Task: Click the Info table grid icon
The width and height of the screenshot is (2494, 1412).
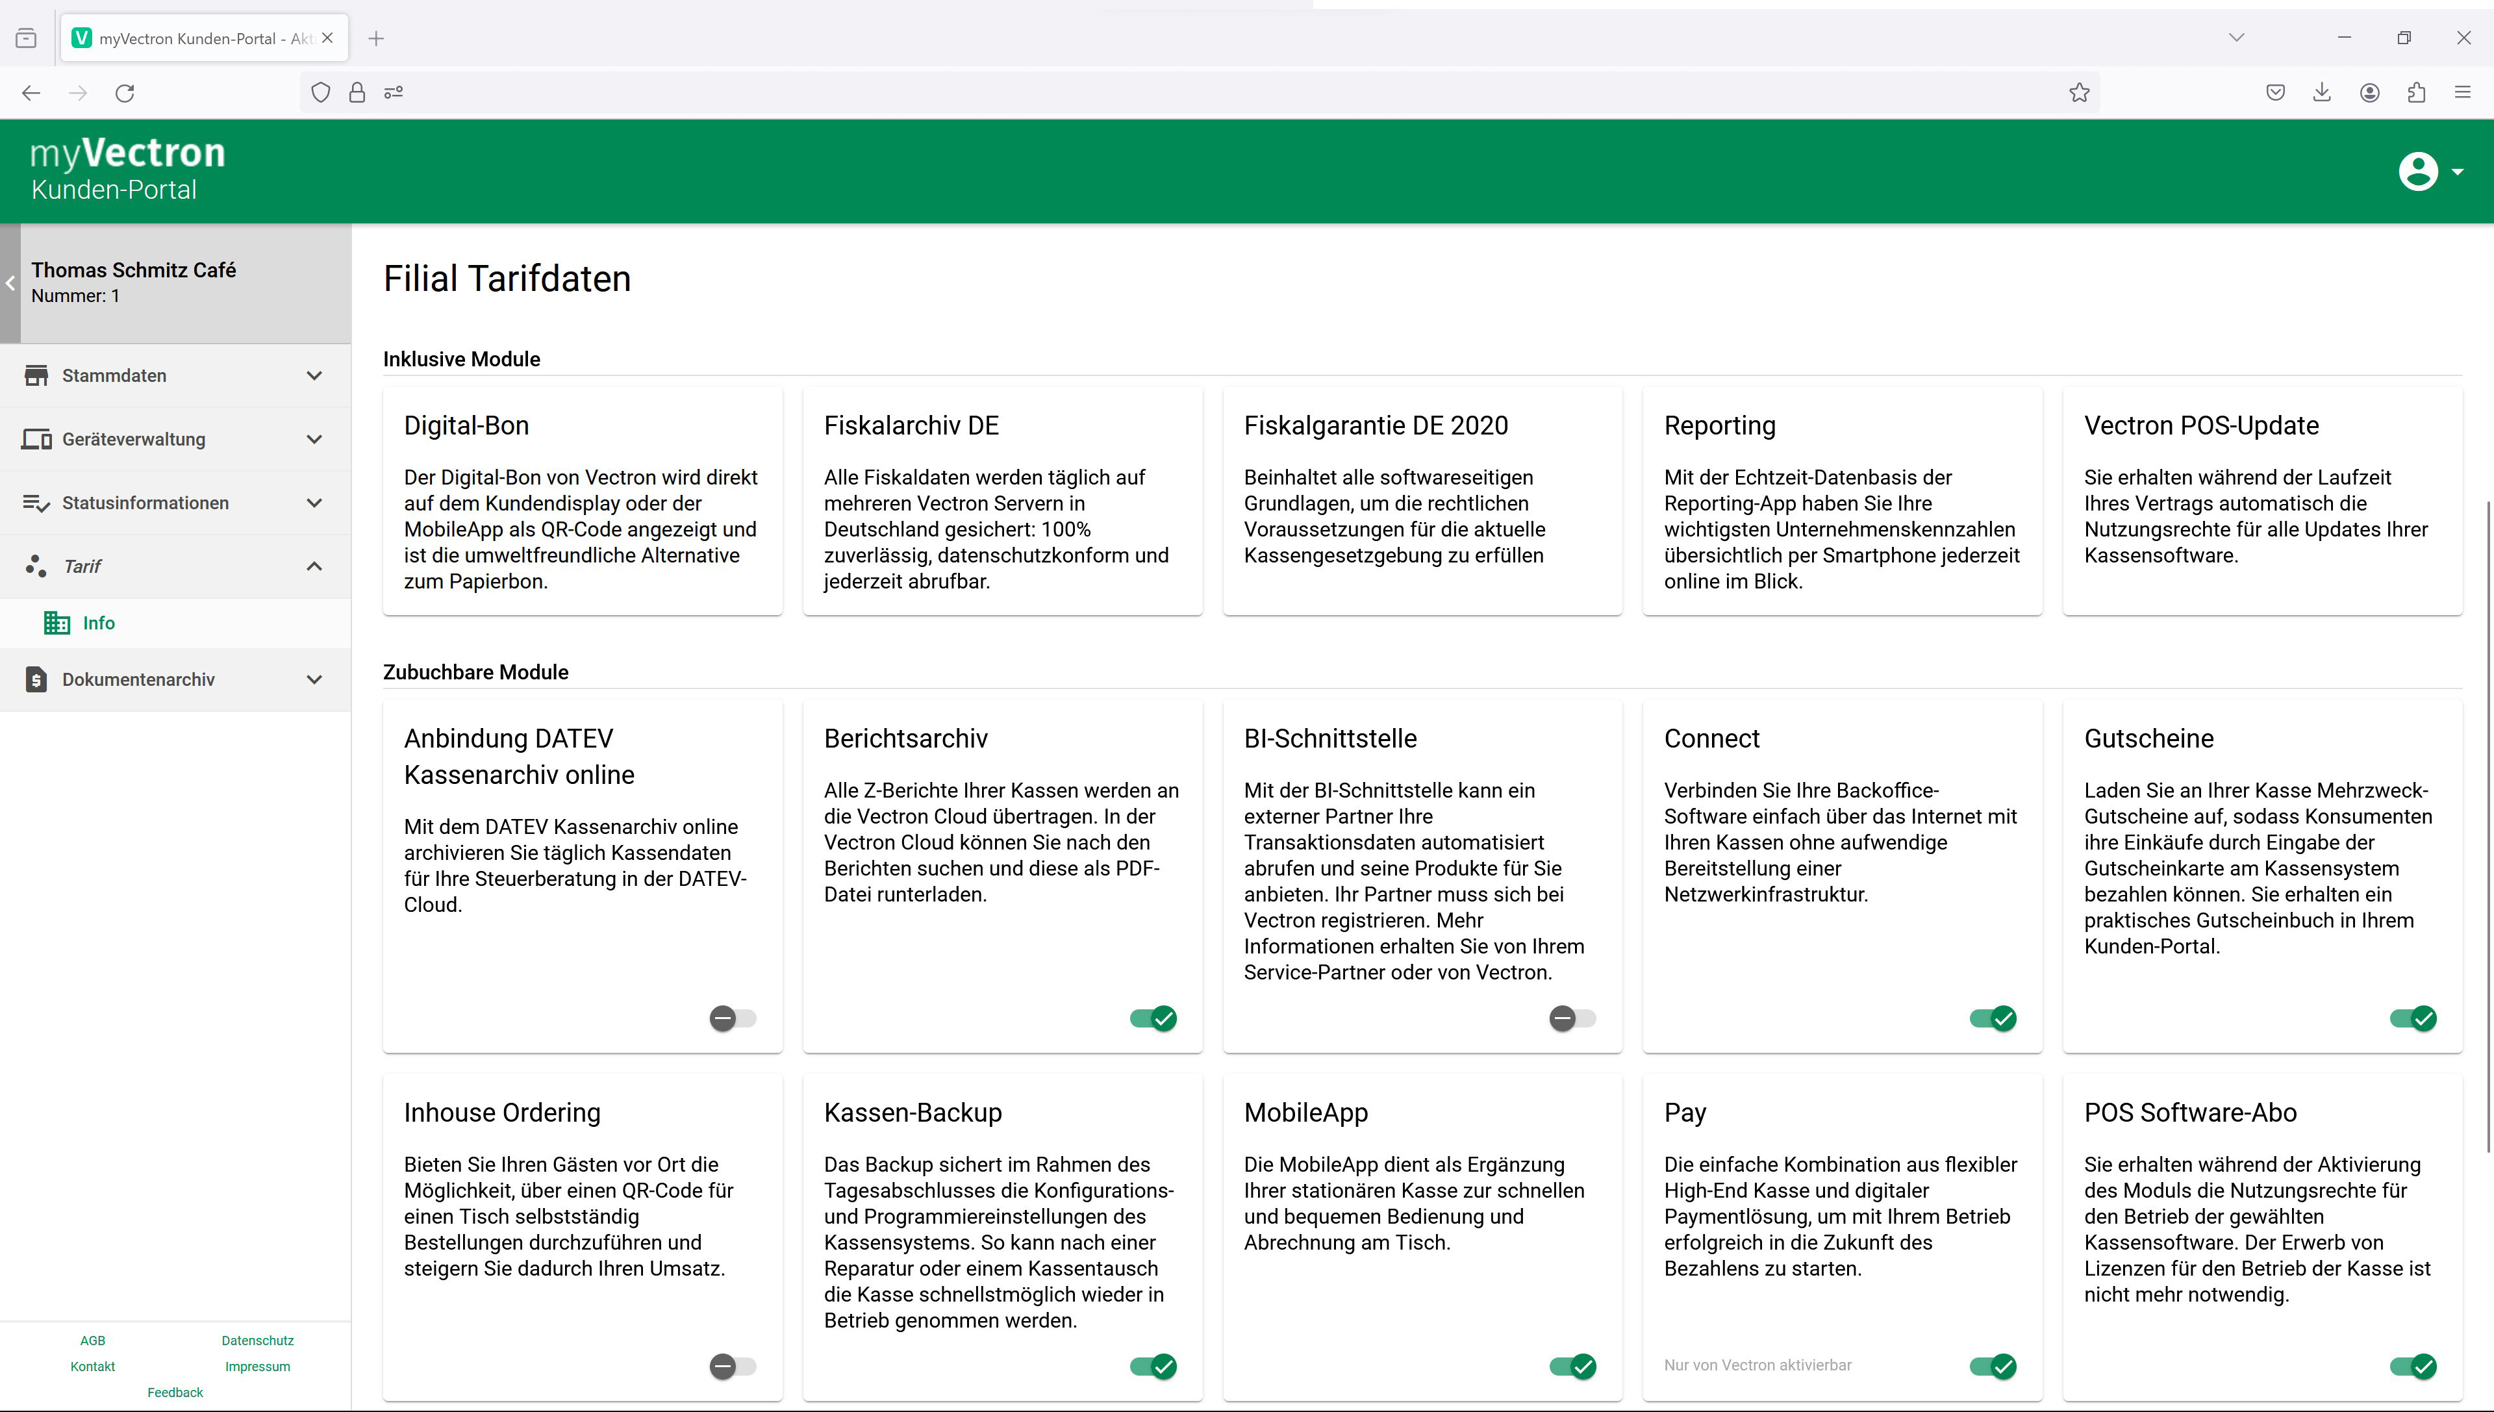Action: pyautogui.click(x=57, y=623)
